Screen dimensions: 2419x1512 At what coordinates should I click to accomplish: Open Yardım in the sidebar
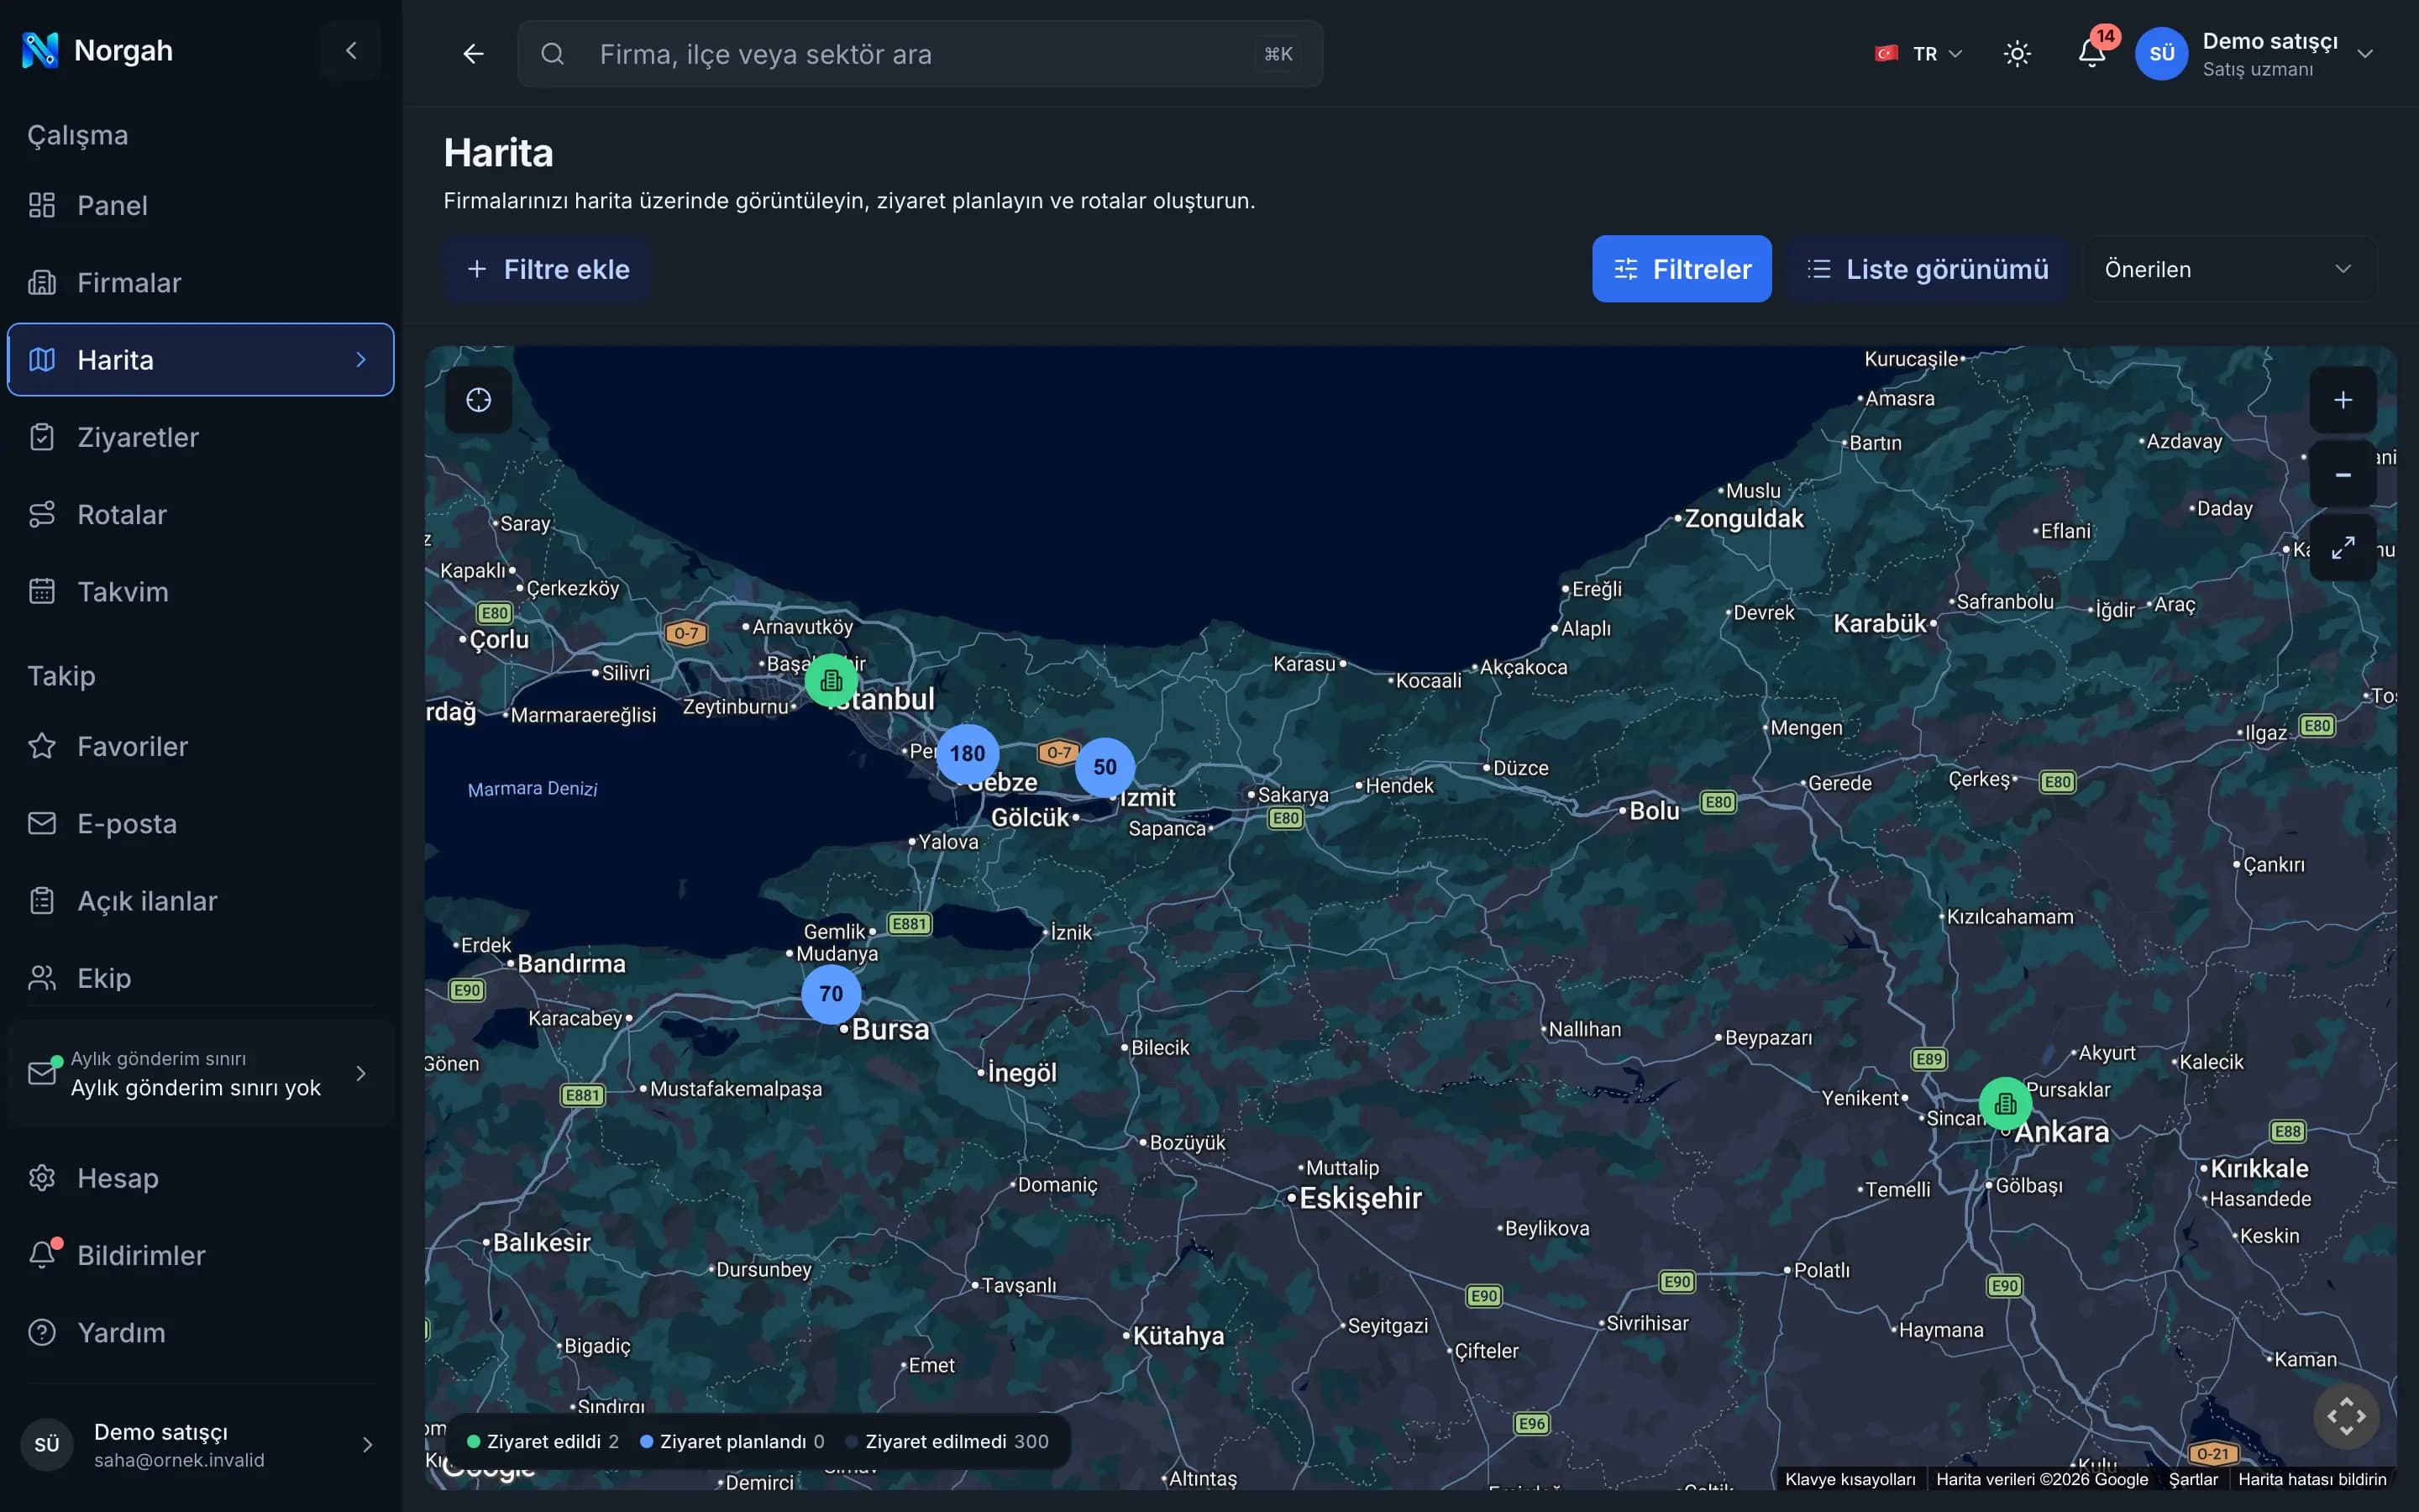coord(201,1332)
